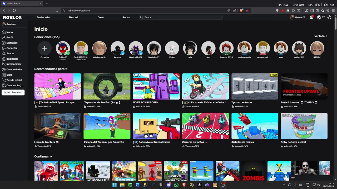Screen dimensions: 337x189
Task: Open browser share icon in address bar
Action: [x=235, y=10]
